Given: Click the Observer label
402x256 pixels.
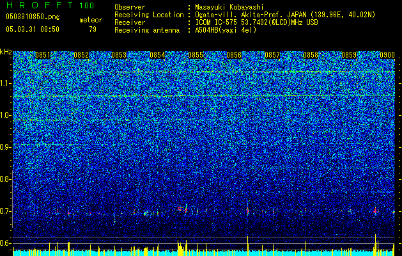Looking at the screenshot, I should 130,7.
